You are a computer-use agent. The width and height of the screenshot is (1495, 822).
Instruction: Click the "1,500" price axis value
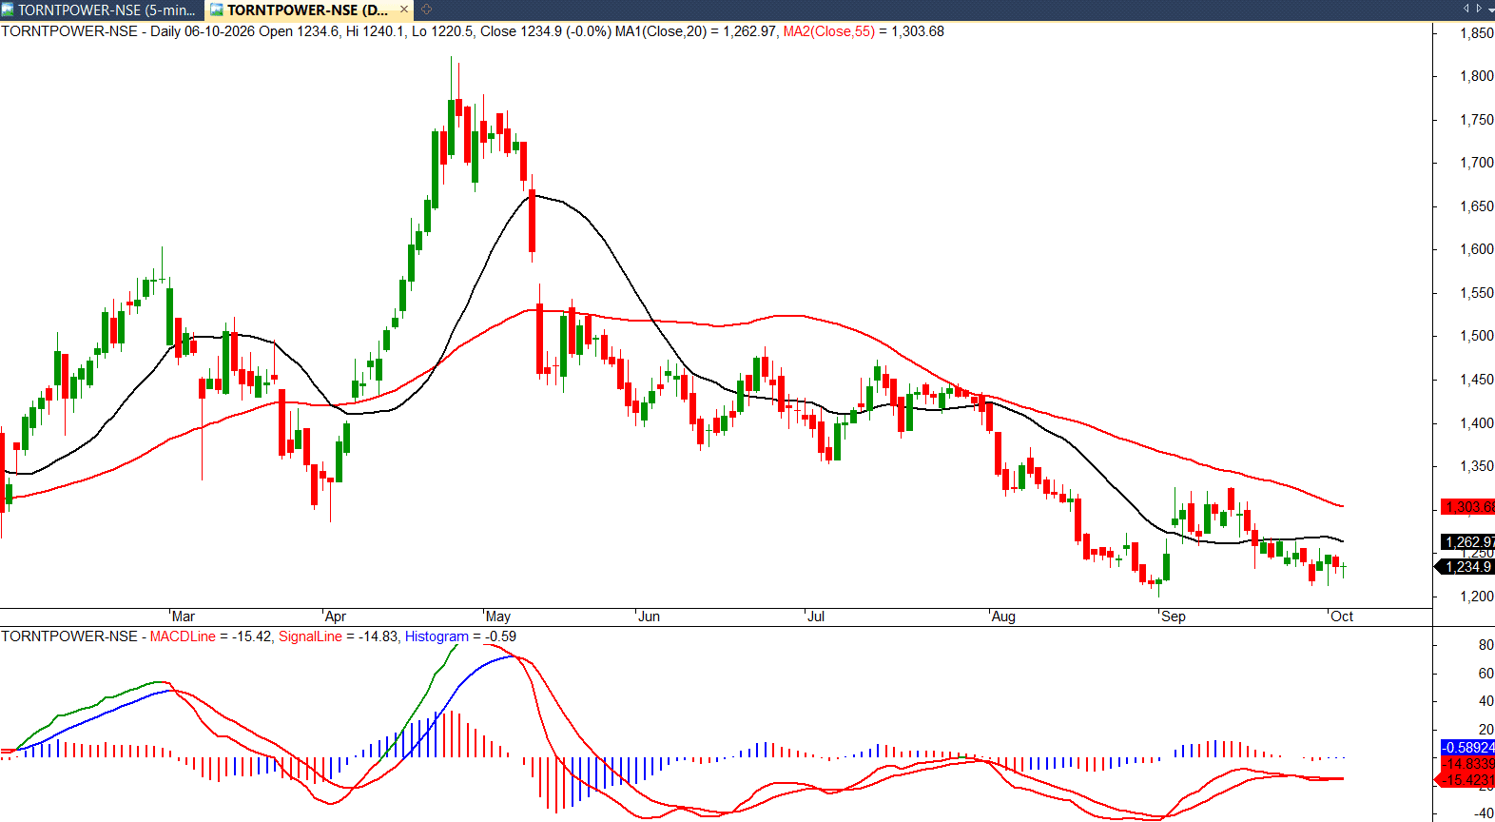[x=1477, y=336]
